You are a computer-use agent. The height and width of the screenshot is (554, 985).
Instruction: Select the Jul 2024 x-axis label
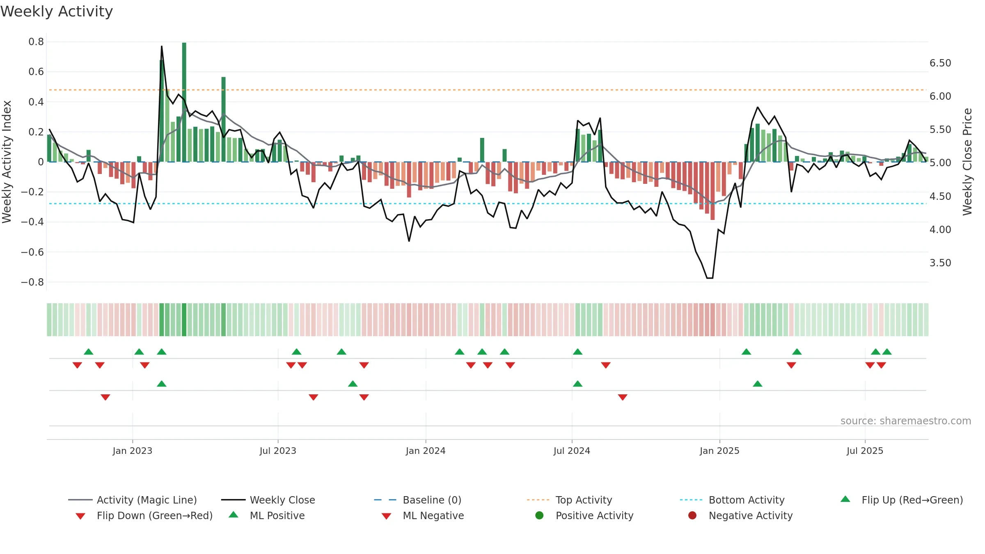572,451
